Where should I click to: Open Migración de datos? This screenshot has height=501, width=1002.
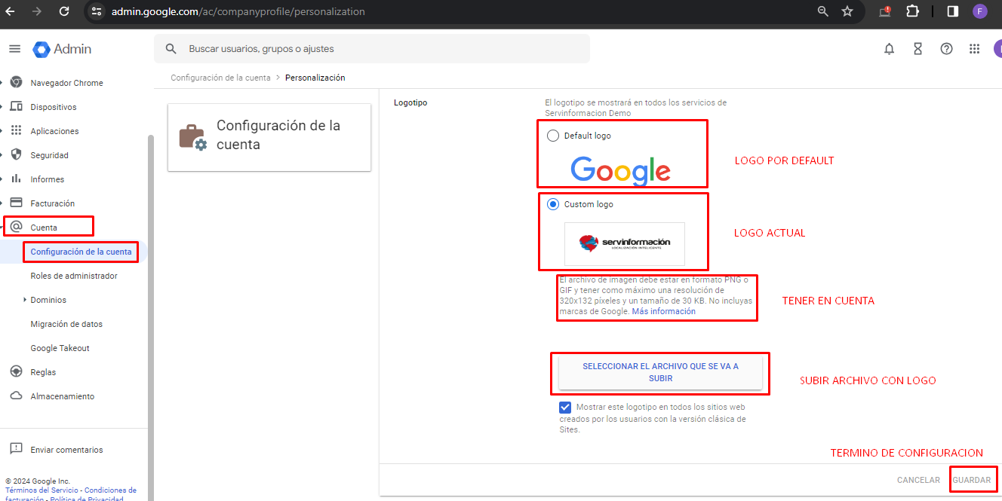pyautogui.click(x=66, y=324)
